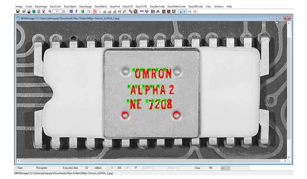The height and width of the screenshot is (179, 307).
Task: Click the barcode reader toolbar icon
Action: (153, 11)
